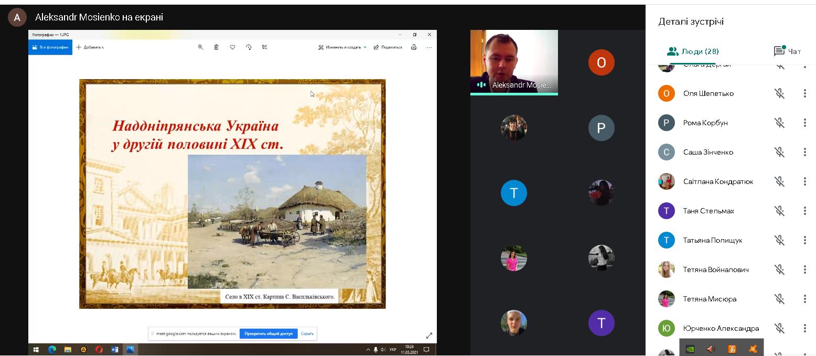Add photo to favorites with heart icon
The width and height of the screenshot is (816, 356).
coord(232,47)
